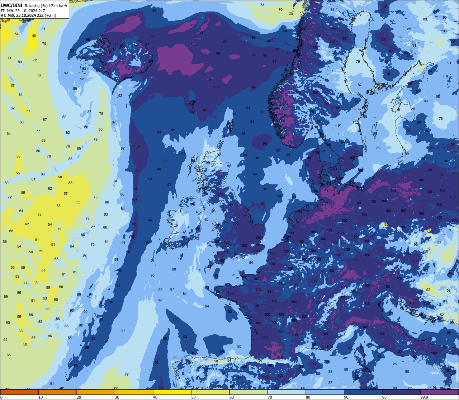Click the legend tick label 60

[232, 397]
